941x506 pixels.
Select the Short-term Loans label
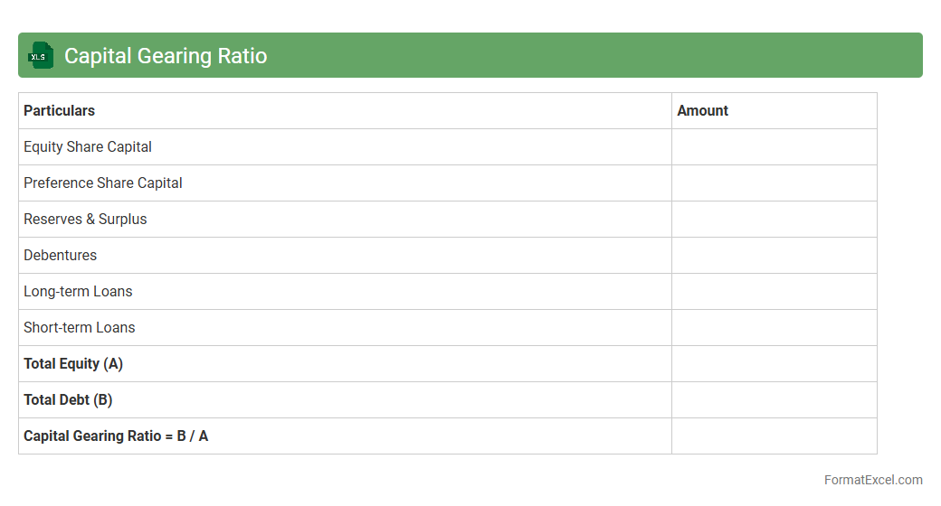(80, 328)
